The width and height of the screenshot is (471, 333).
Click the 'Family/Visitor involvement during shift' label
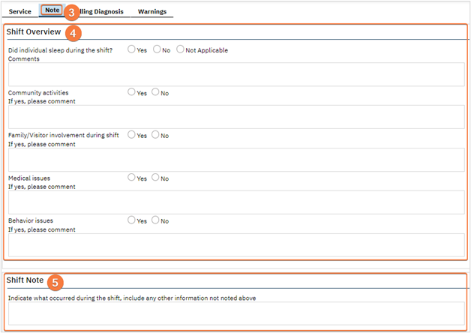(64, 136)
